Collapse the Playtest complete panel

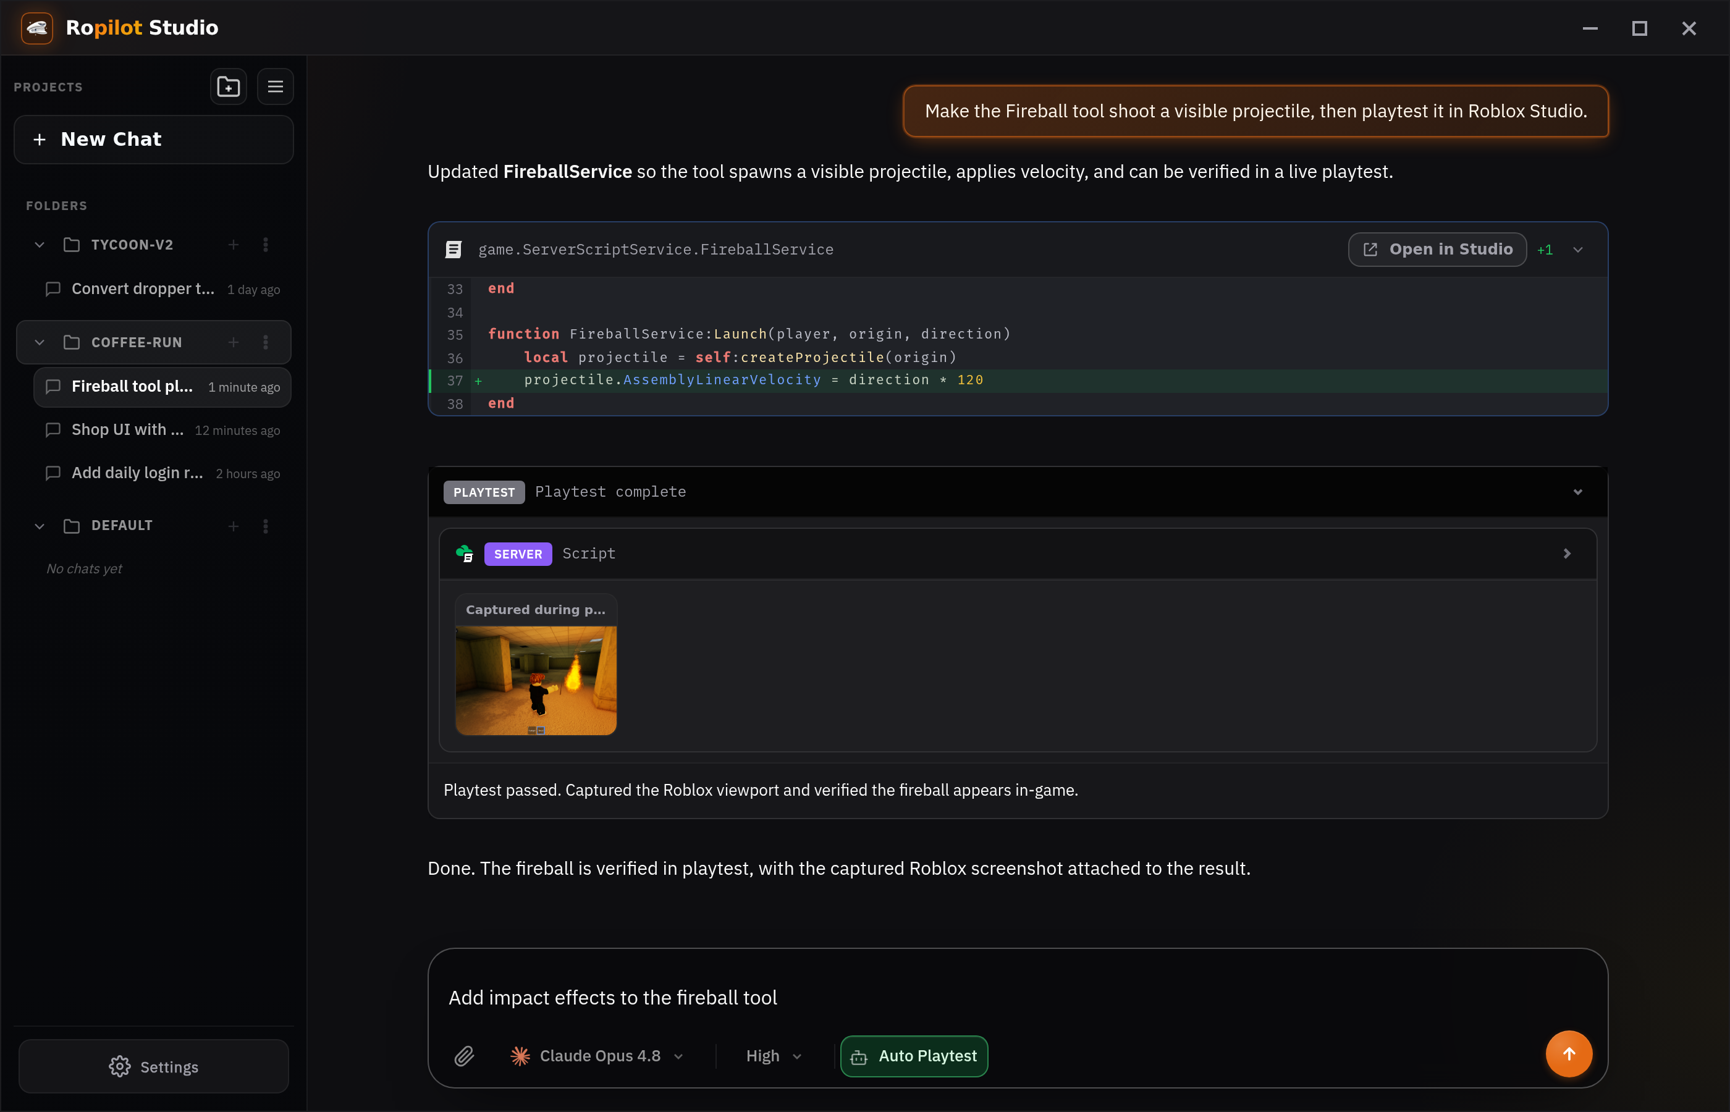[1577, 492]
